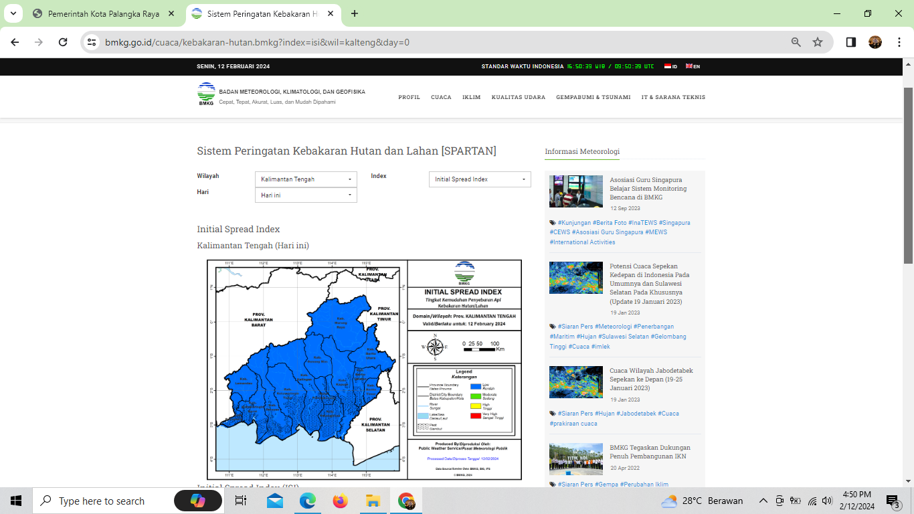Open the KUALITAS UDARA menu

pos(518,97)
